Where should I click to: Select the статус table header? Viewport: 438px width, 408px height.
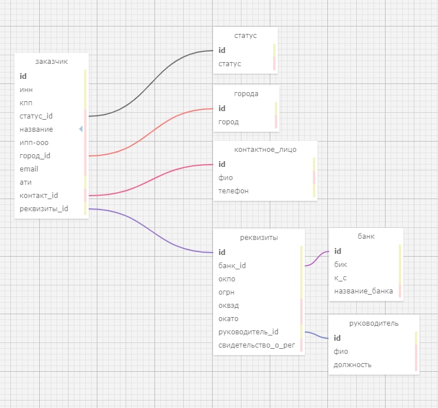point(246,36)
